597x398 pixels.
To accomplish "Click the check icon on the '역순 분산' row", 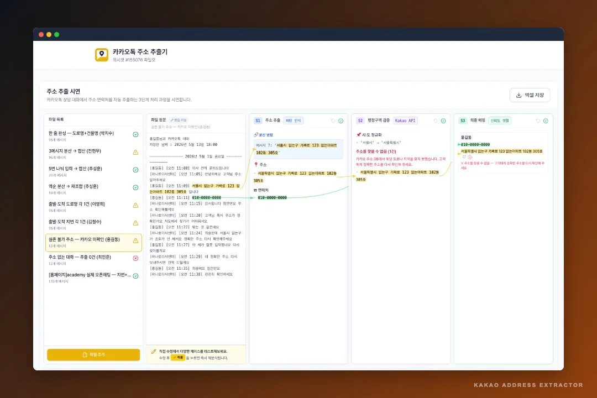I will 135,187.
